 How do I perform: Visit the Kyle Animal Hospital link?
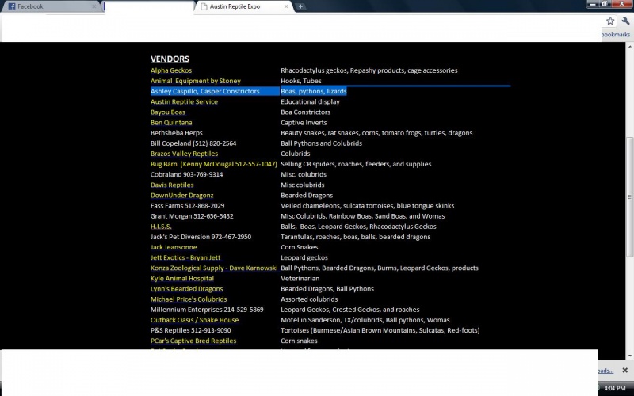coord(182,279)
